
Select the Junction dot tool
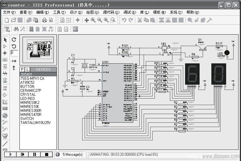point(5,53)
